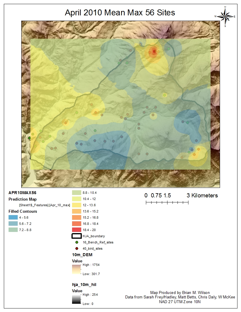The width and height of the screenshot is (241, 312).
Task: Click the Prediction Map legend label
Action: pyautogui.click(x=22, y=199)
